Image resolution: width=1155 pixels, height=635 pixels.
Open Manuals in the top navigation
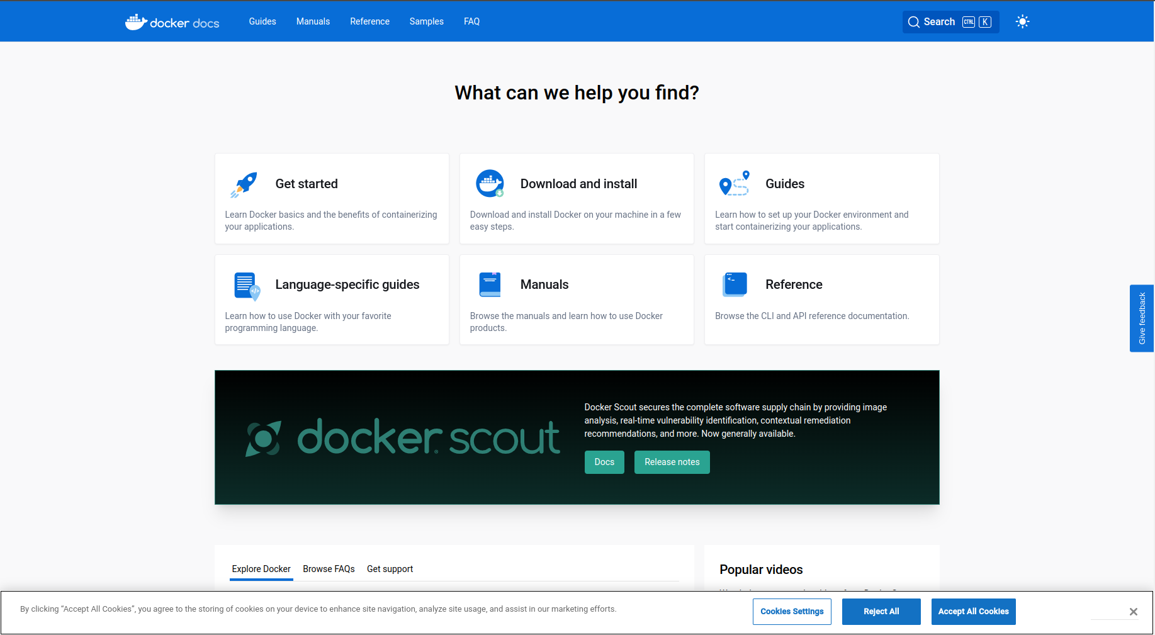[313, 21]
